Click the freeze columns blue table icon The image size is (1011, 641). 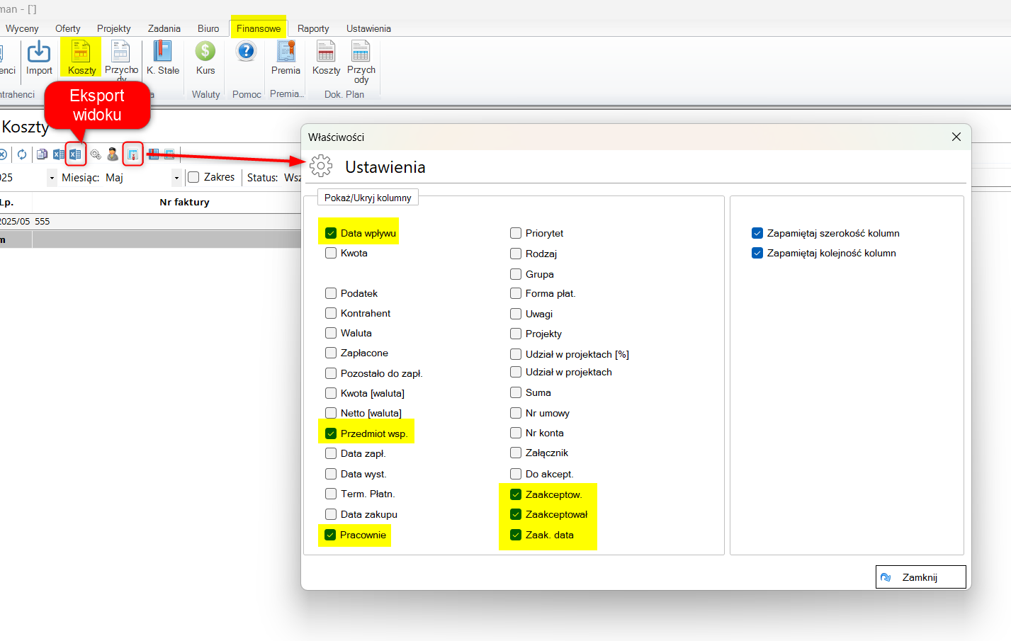(153, 154)
